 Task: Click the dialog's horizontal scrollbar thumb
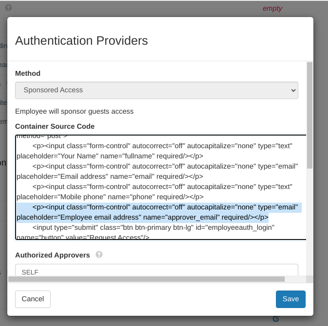click(x=146, y=279)
